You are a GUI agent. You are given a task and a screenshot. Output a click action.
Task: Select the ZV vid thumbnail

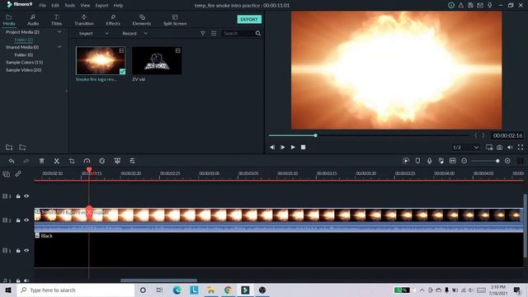click(x=157, y=60)
